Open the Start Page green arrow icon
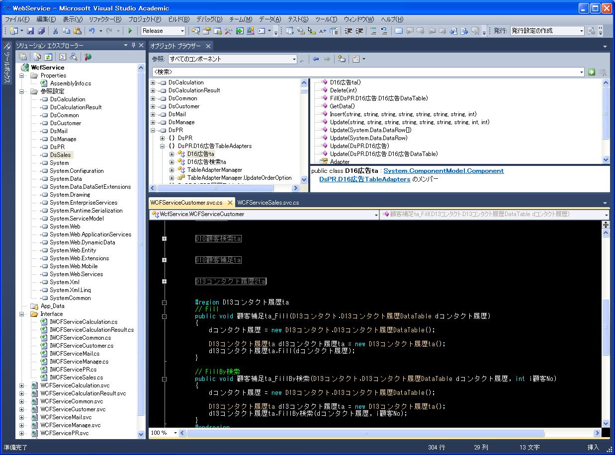The width and height of the screenshot is (615, 455). (240, 31)
